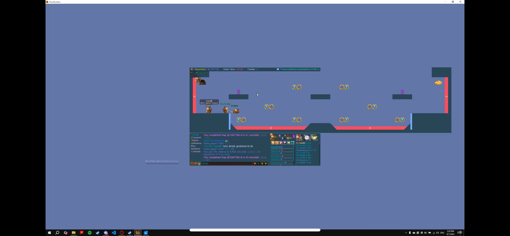Click the bright green down arrow
The image size is (510, 236).
coord(262,164)
